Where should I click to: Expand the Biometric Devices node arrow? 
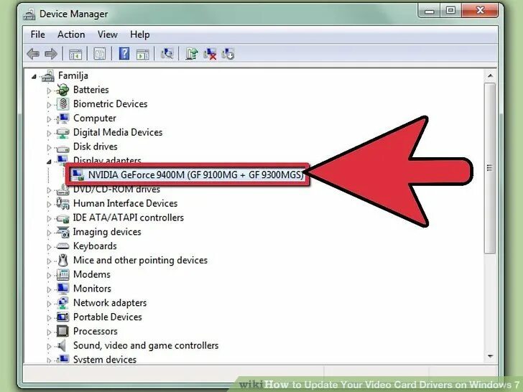(49, 105)
